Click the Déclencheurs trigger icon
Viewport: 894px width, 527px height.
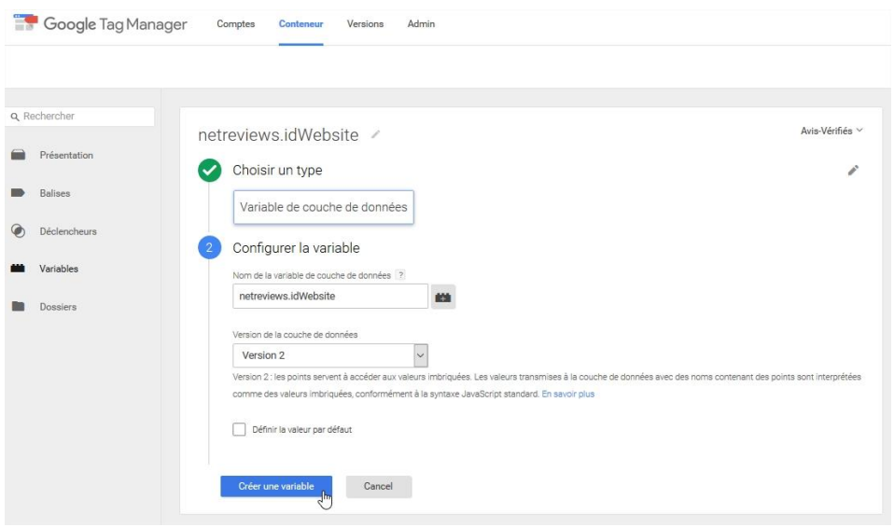tap(18, 231)
